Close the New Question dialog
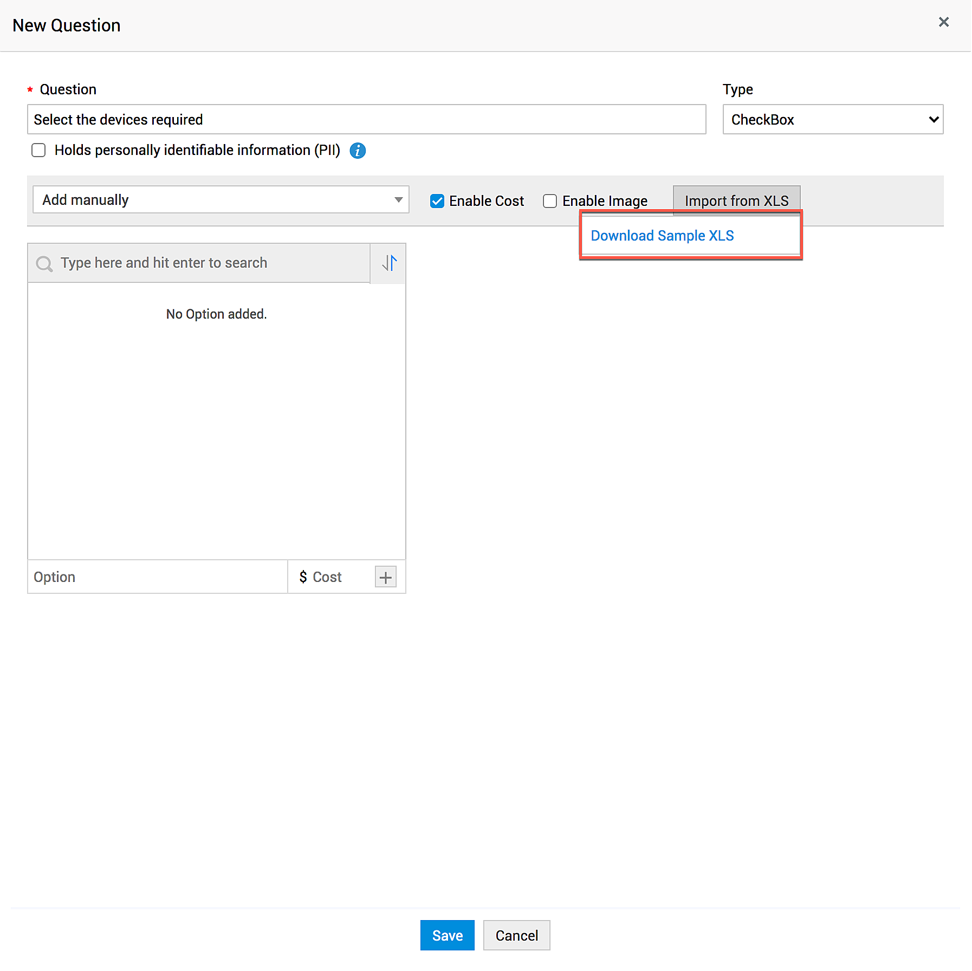Viewport: 972px width, 971px height. [x=943, y=22]
